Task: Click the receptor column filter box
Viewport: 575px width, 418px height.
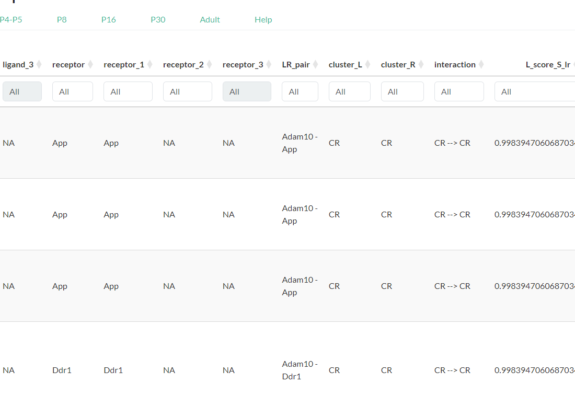Action: pyautogui.click(x=73, y=91)
